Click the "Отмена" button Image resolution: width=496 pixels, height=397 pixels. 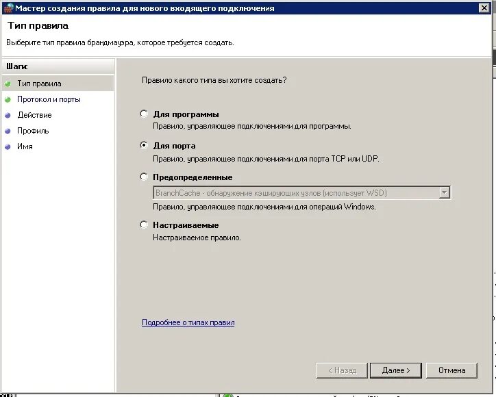tap(451, 370)
